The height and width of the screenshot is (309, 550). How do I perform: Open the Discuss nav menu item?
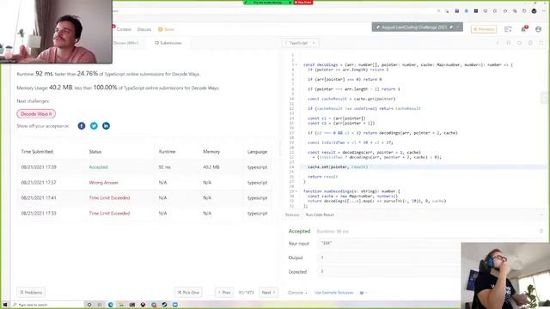144,29
